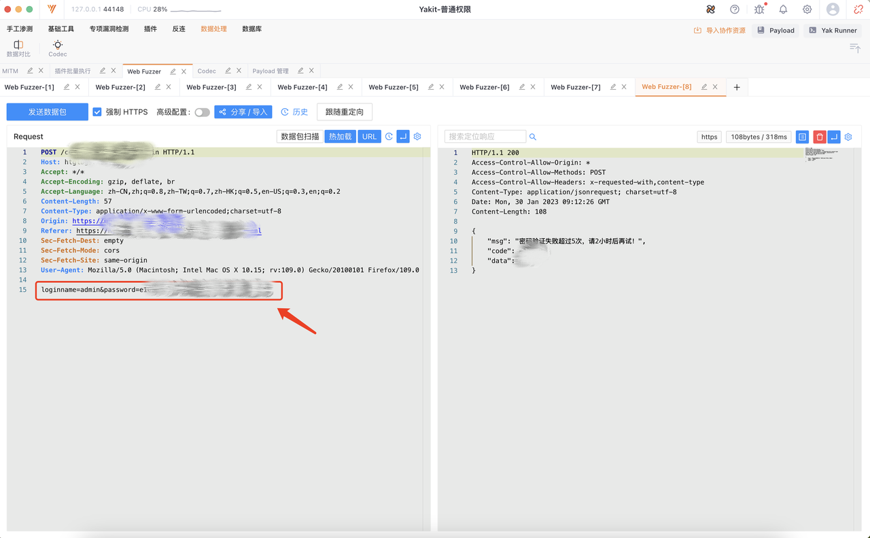The width and height of the screenshot is (870, 538).
Task: Switch to Web Fuzzer-[7] sub-tab
Action: pos(576,87)
